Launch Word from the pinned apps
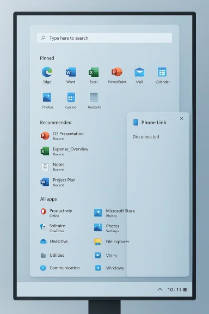 [x=71, y=72]
